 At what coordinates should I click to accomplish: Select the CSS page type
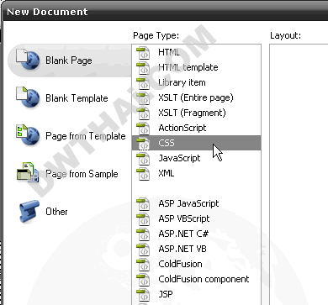click(x=196, y=143)
